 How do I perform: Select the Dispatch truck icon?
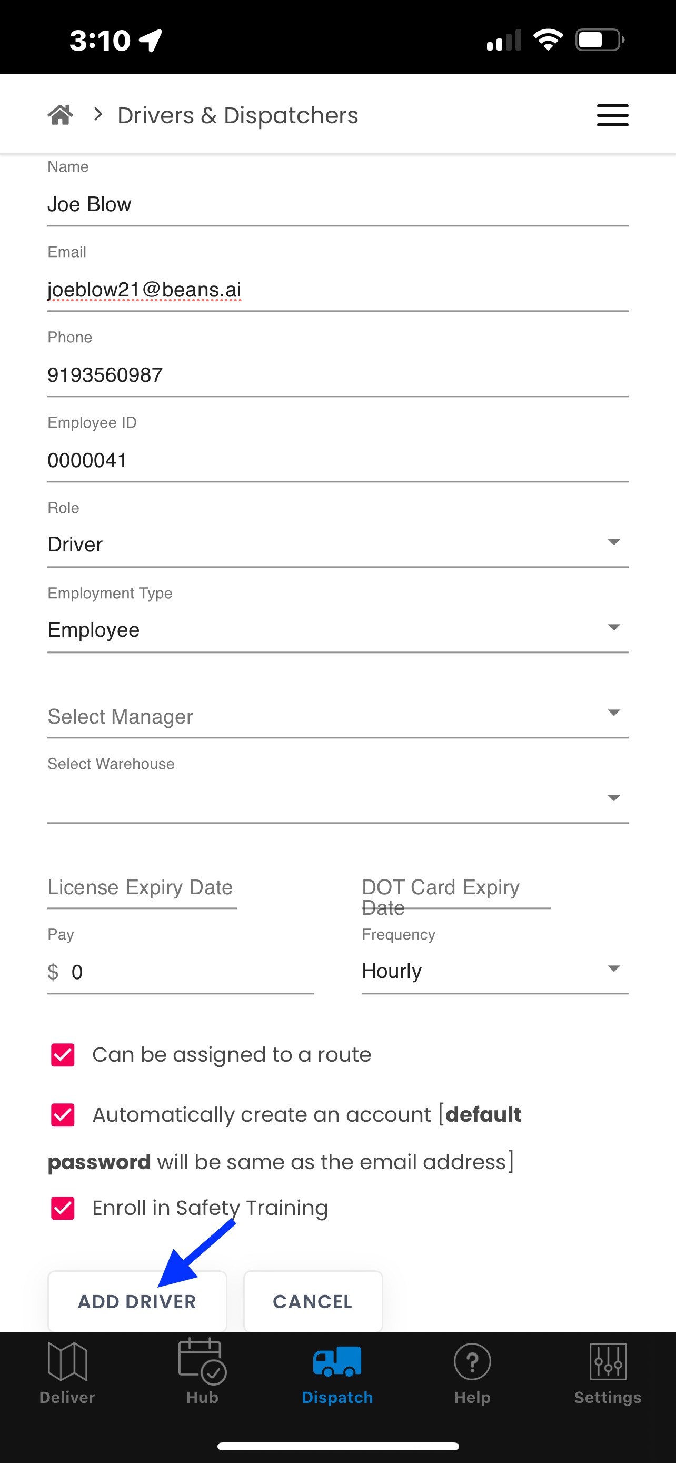(x=337, y=1361)
